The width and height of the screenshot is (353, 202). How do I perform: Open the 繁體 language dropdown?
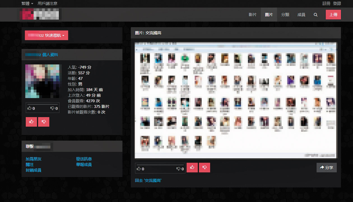(27, 3)
